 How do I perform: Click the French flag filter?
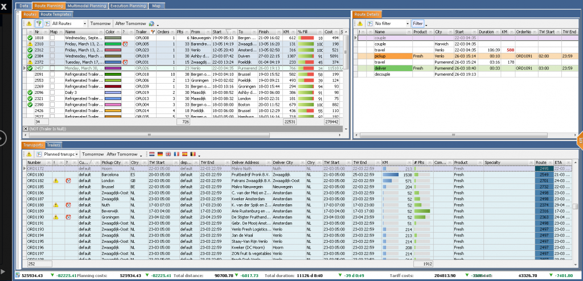(x=176, y=154)
